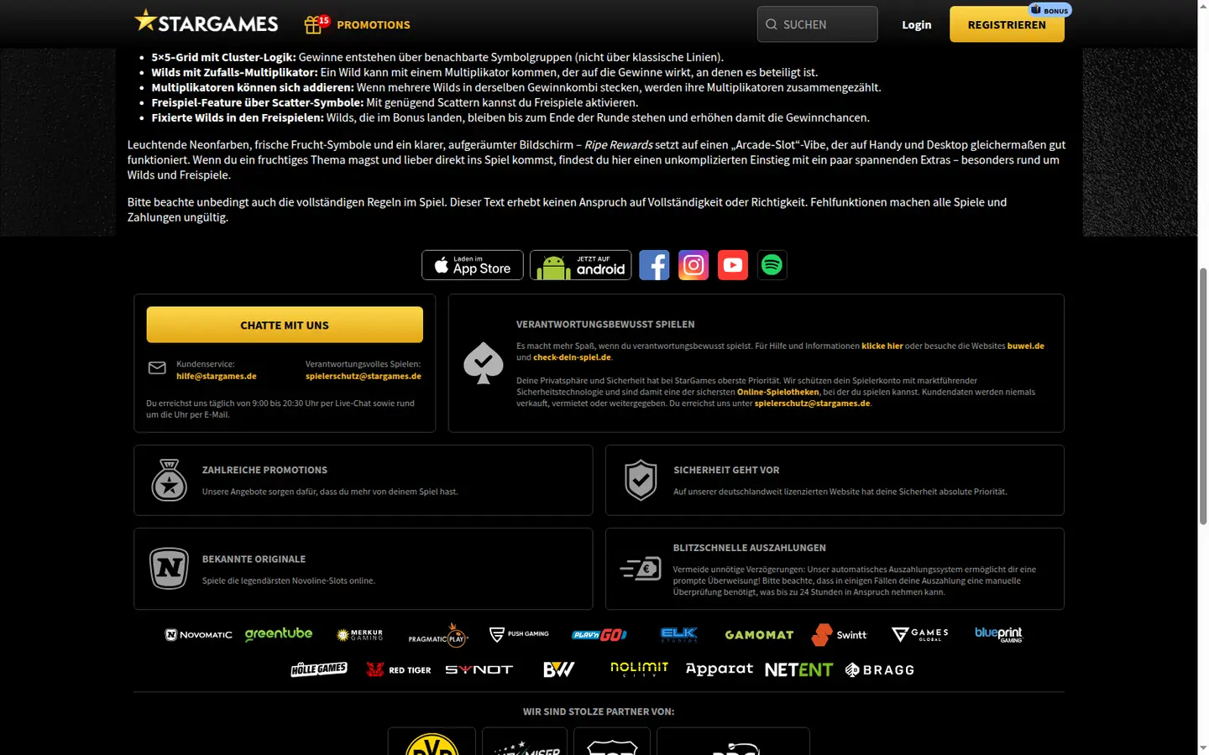Open the check-dein-spiel.de link
This screenshot has height=755, width=1209.
tap(572, 357)
